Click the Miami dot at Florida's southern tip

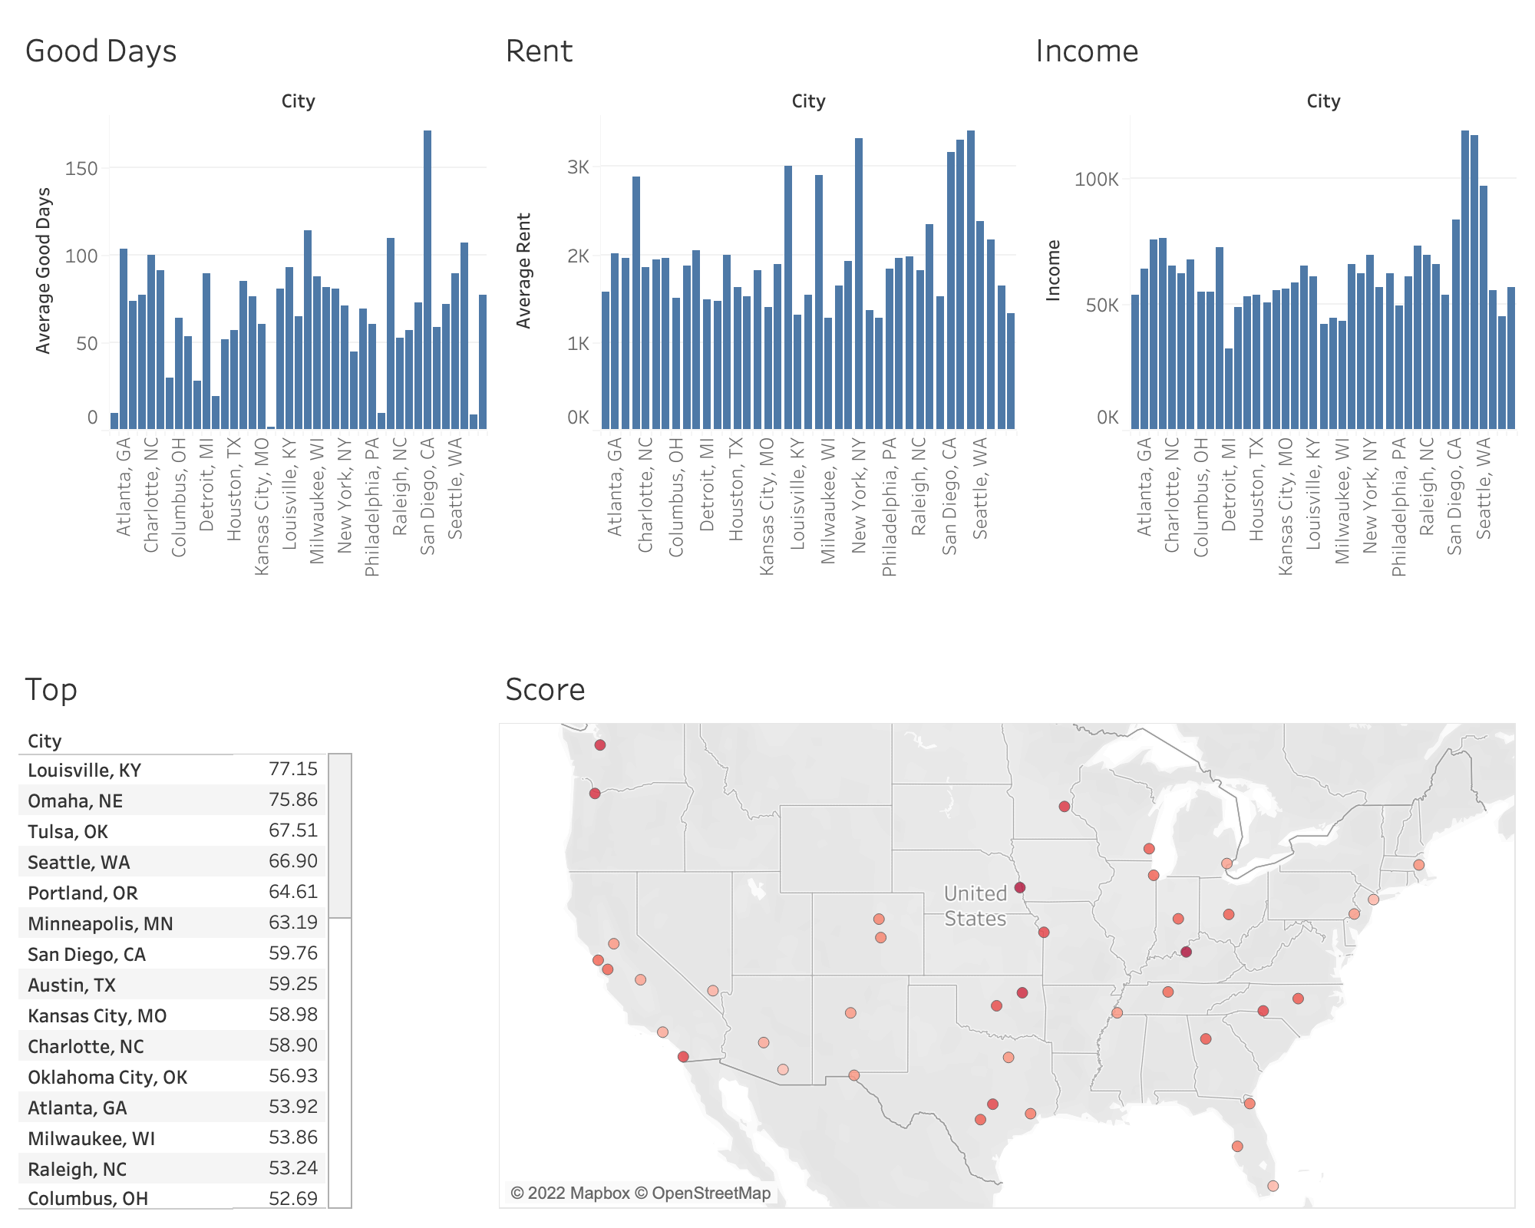pyautogui.click(x=1273, y=1186)
